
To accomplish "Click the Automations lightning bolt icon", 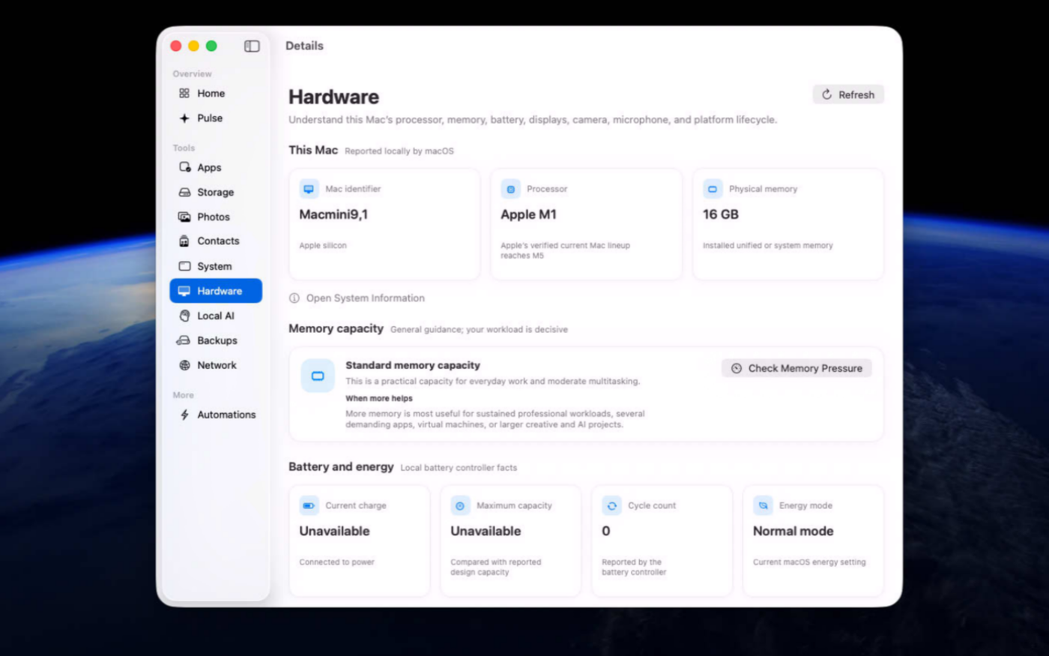I will tap(184, 415).
